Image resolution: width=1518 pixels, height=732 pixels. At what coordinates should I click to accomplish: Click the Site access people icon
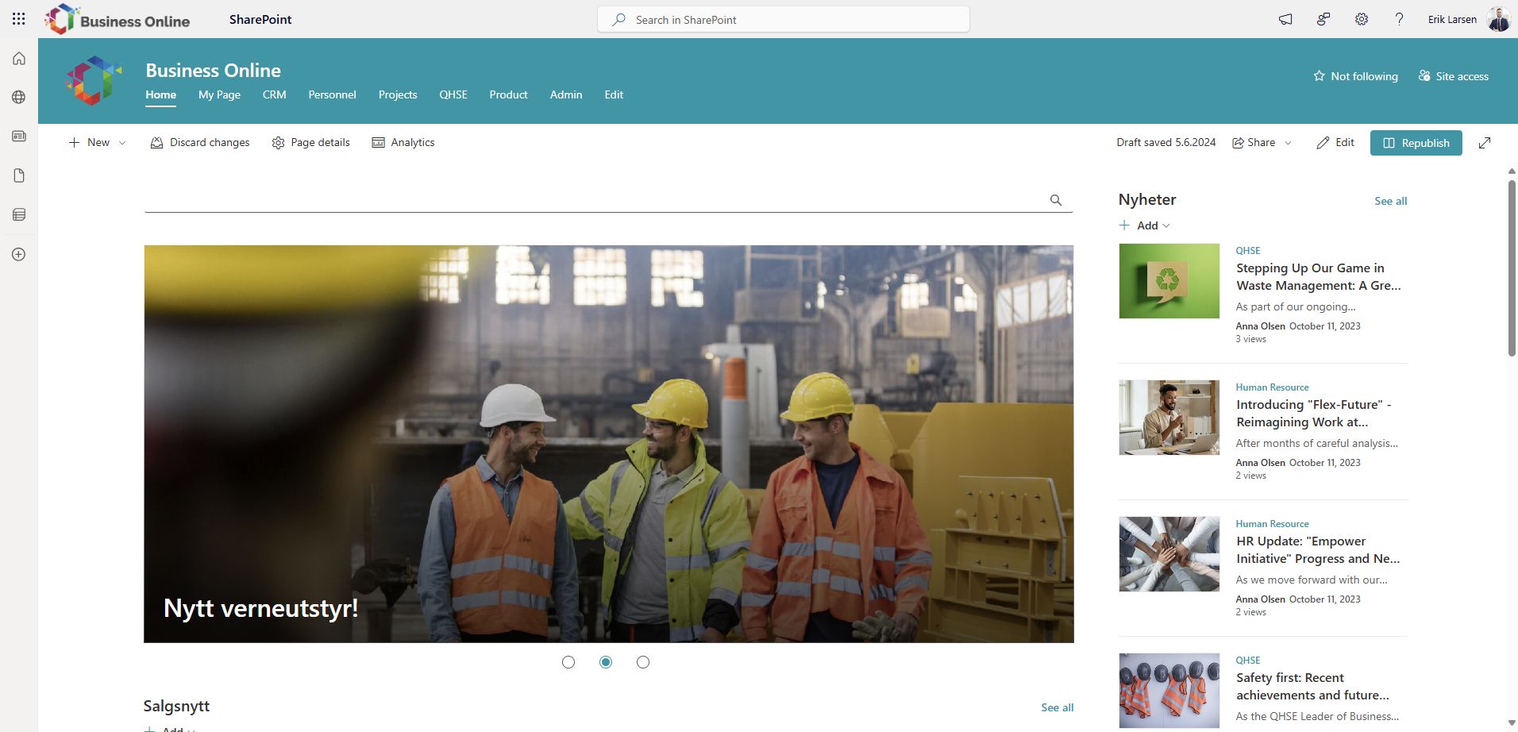tap(1424, 76)
